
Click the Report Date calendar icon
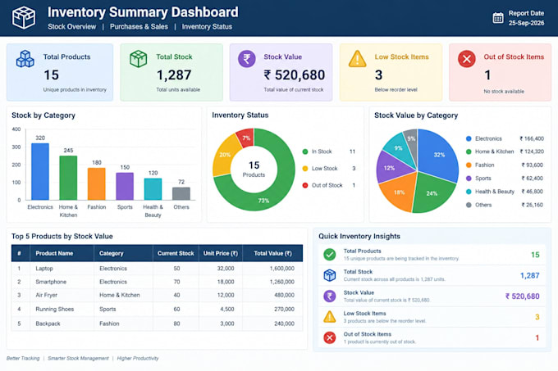(x=498, y=18)
